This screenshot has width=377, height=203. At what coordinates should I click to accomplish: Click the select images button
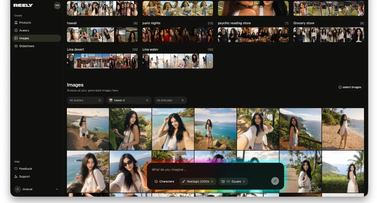(350, 87)
